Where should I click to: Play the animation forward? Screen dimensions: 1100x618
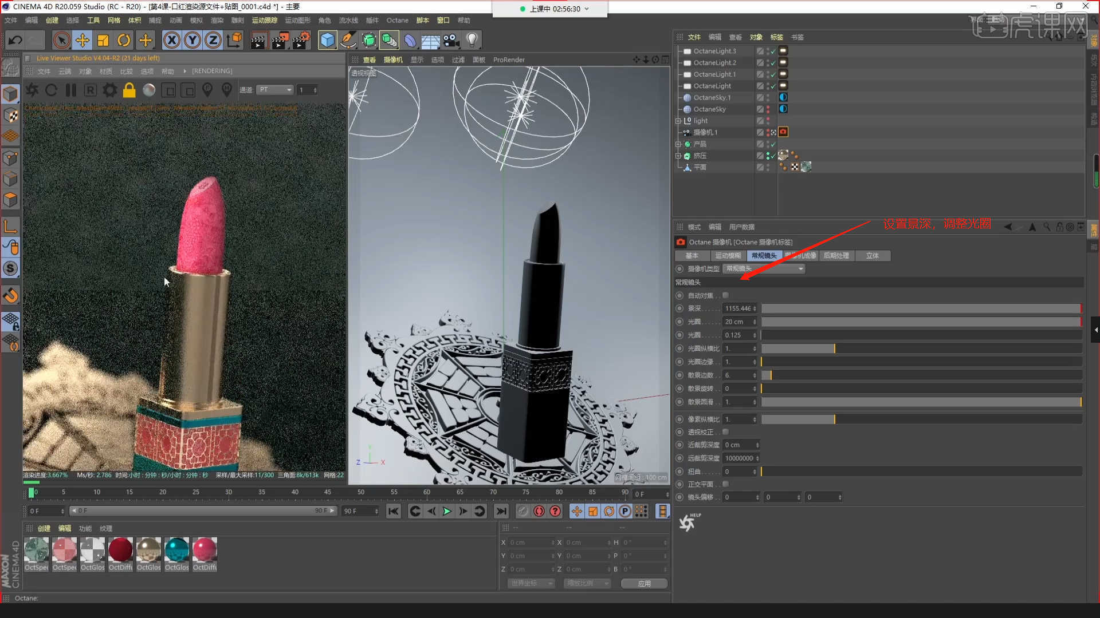(447, 512)
